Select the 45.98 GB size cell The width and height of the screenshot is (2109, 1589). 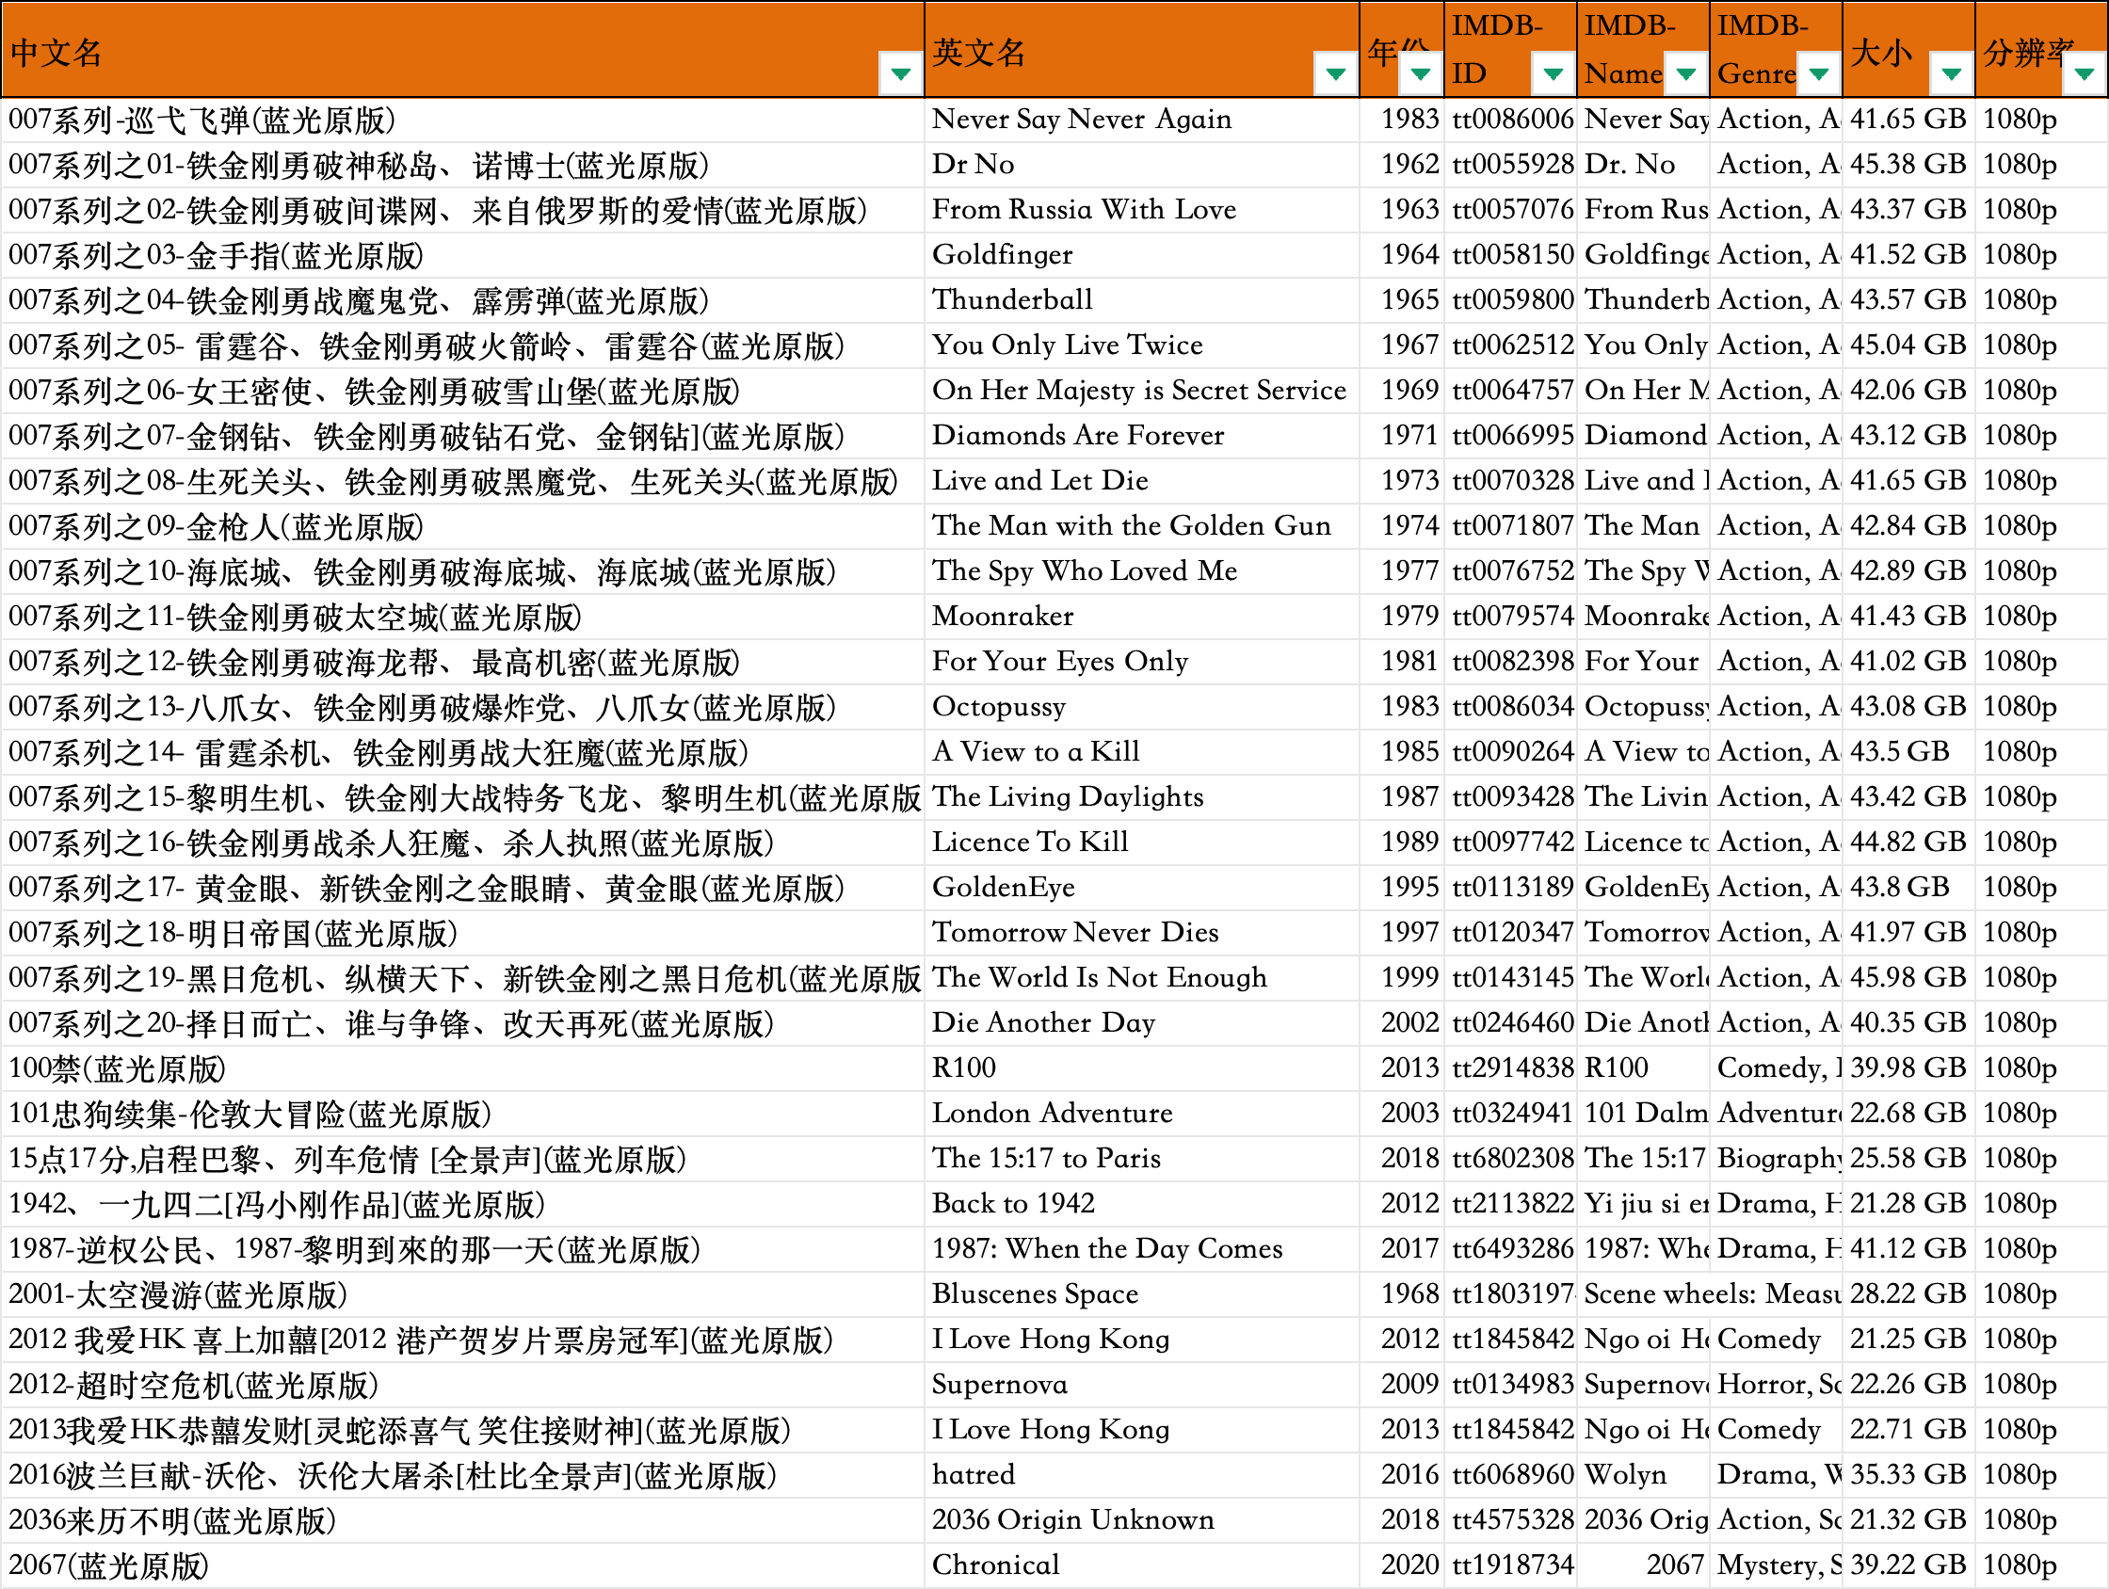pyautogui.click(x=1907, y=978)
